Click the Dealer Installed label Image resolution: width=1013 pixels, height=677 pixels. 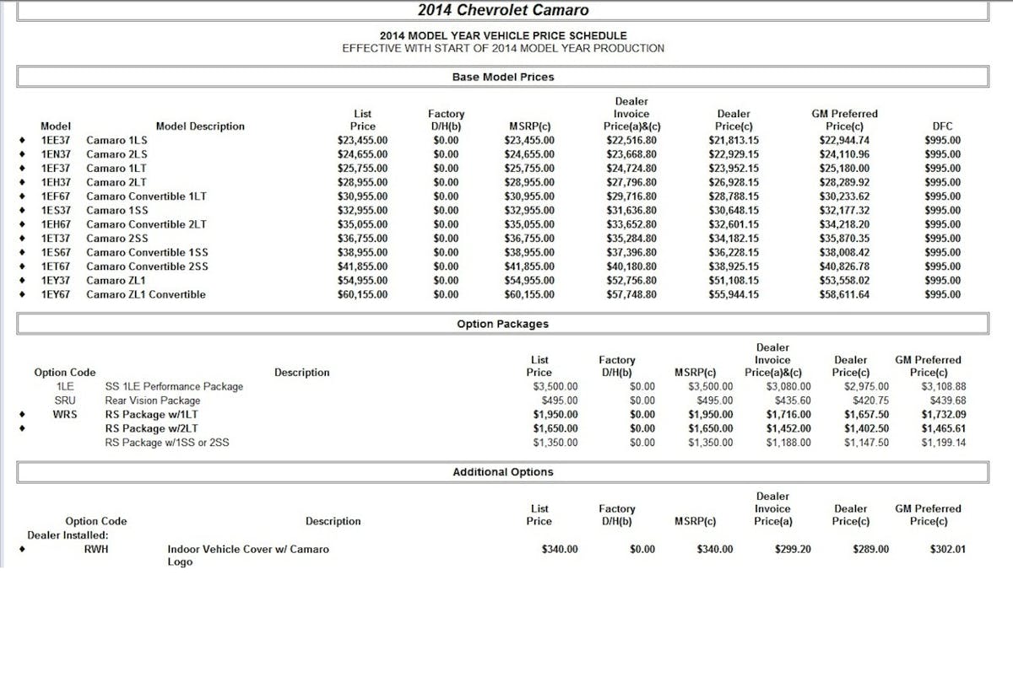click(68, 535)
